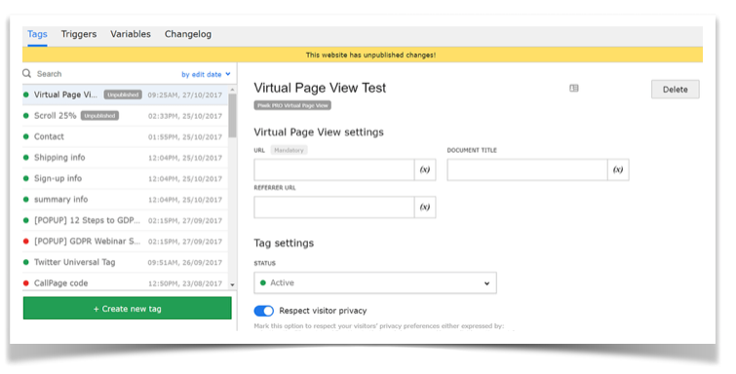Click the tag list scroll down arrow

(x=232, y=284)
